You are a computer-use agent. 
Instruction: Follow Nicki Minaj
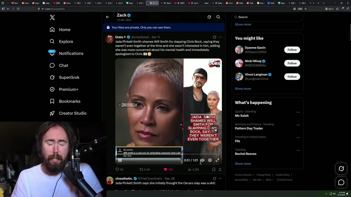[292, 63]
